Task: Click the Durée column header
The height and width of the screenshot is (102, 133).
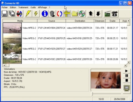Action: point(112,21)
